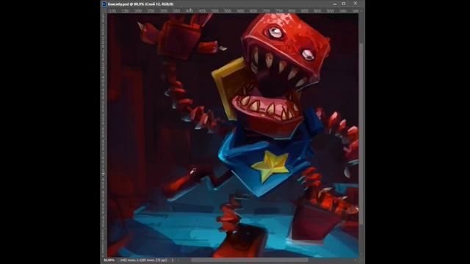Open the status bar info arrow menu
This screenshot has width=470, height=264.
(x=173, y=260)
